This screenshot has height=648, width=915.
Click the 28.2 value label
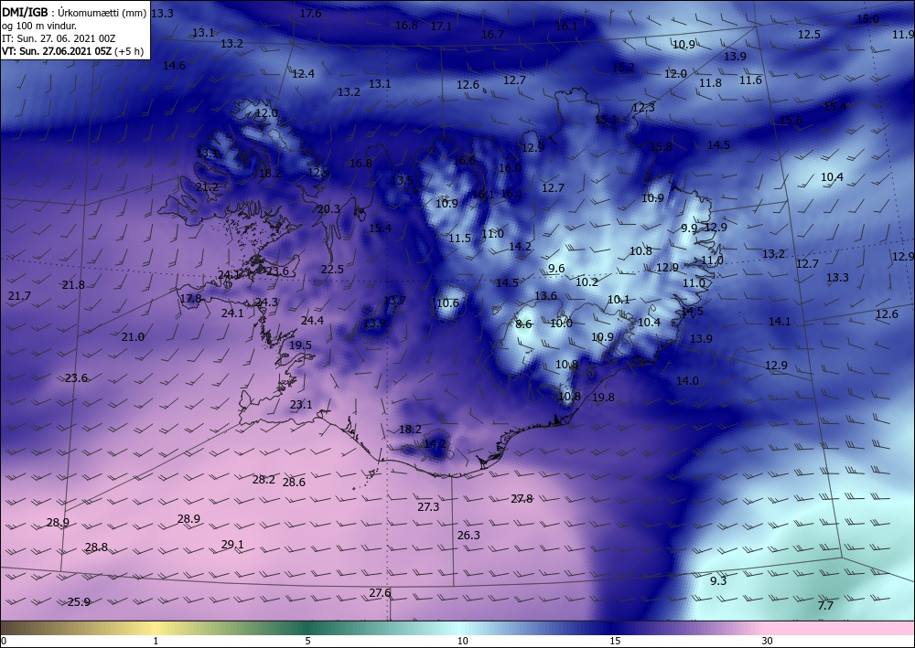pos(264,480)
